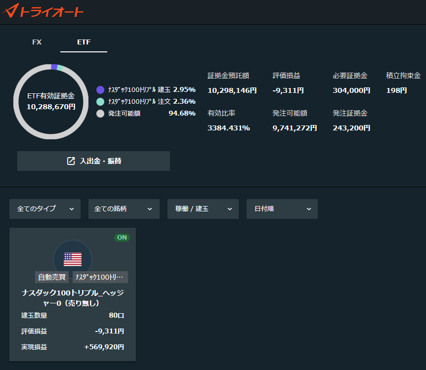426x370 pixels.
Task: Click the 94.68% legend percentage
Action: point(182,113)
